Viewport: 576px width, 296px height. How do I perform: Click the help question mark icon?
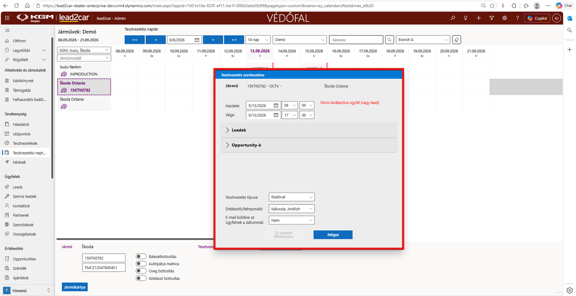pos(517,18)
